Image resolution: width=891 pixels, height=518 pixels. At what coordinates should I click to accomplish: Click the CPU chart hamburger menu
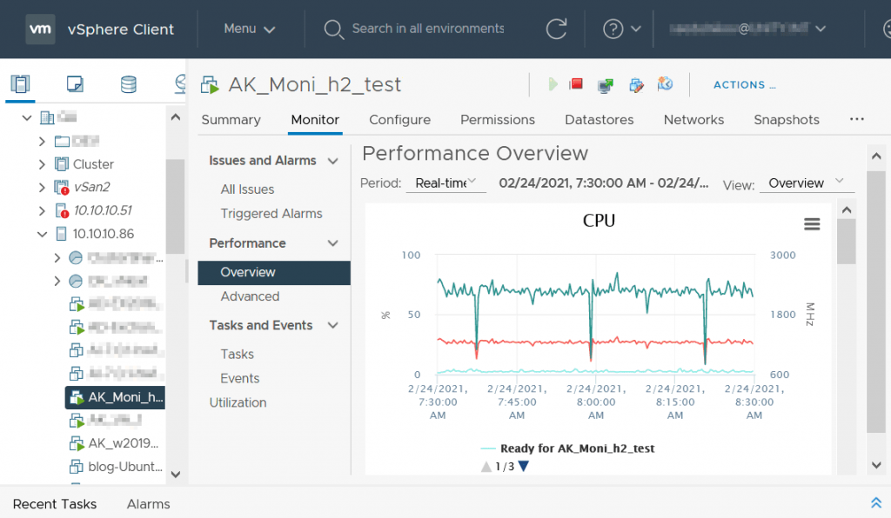coord(812,223)
